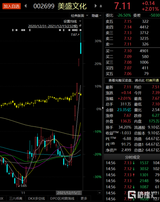Click the scroll-to-end arrow on timeline

tap(99, 193)
